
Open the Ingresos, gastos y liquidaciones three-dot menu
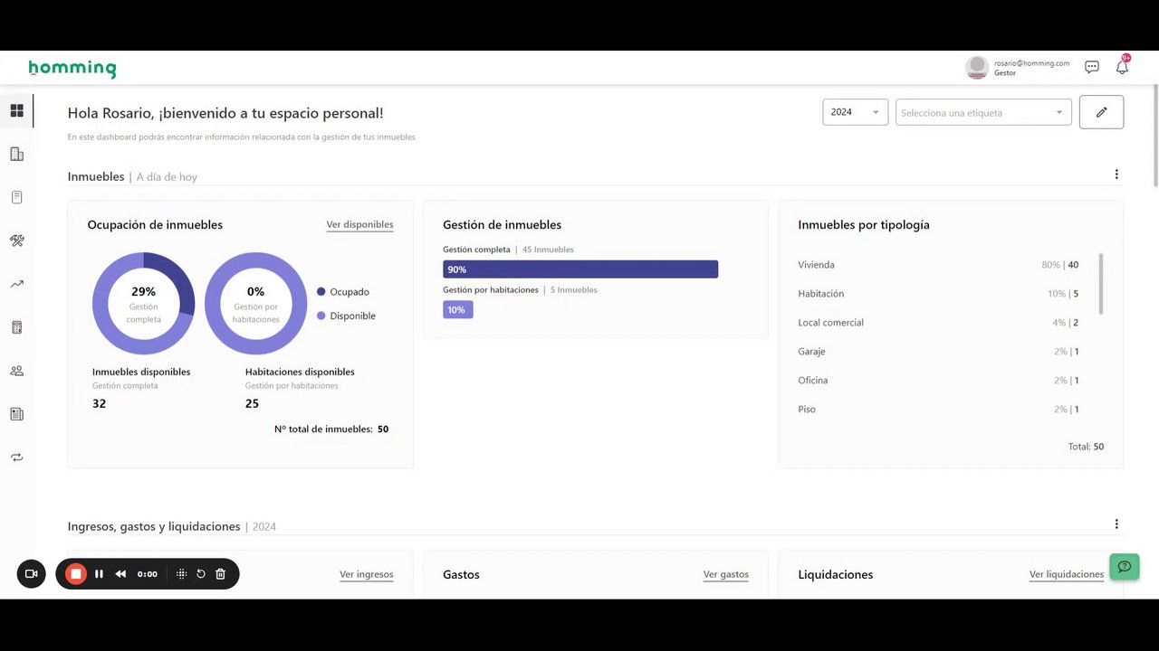[x=1116, y=524]
